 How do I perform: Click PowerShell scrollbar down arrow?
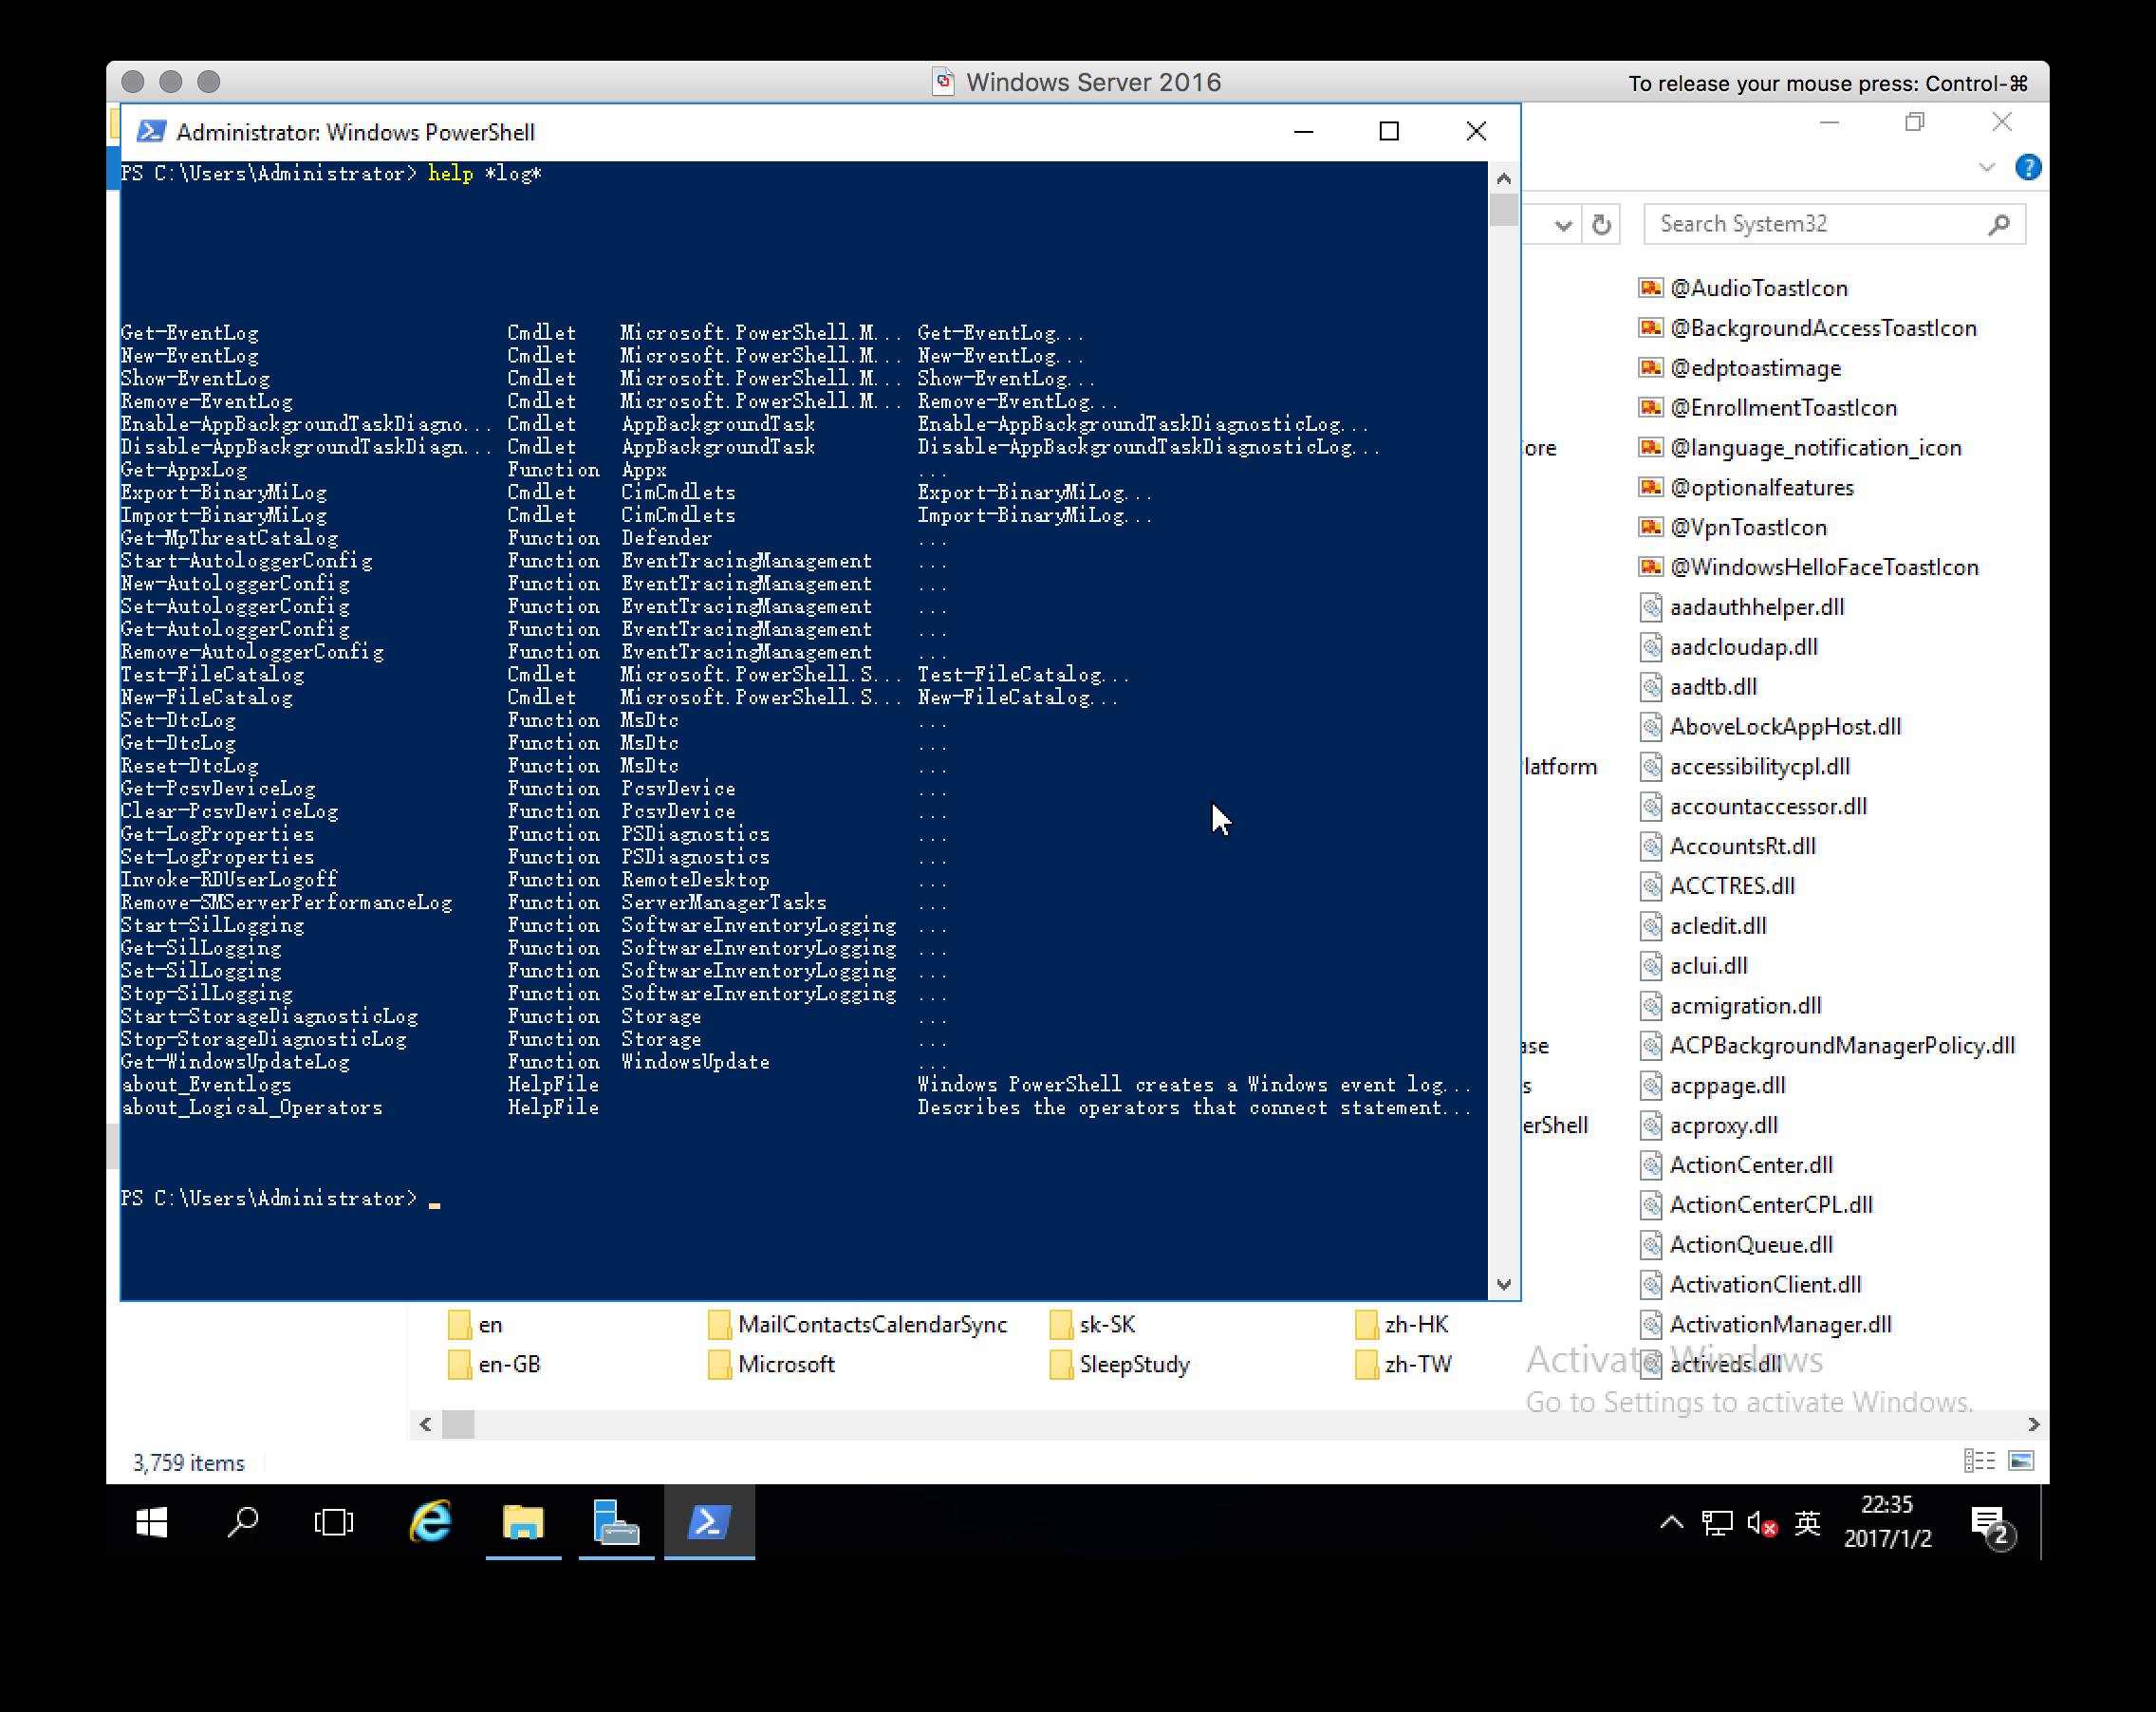pos(1503,1284)
